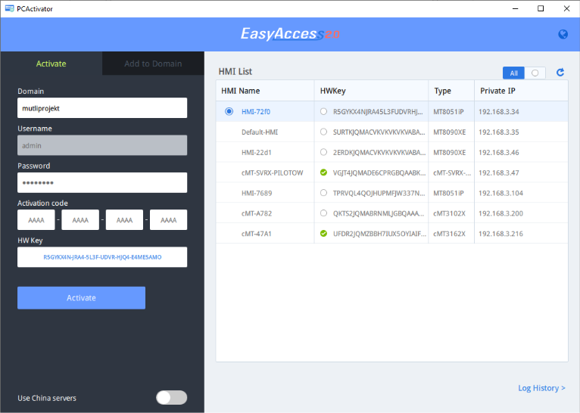Click the Password field
The image size is (580, 413).
click(102, 182)
